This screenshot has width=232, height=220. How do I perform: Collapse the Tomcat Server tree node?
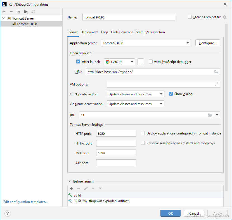4,18
